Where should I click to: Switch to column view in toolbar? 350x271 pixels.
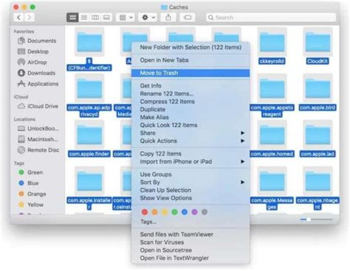(95, 18)
